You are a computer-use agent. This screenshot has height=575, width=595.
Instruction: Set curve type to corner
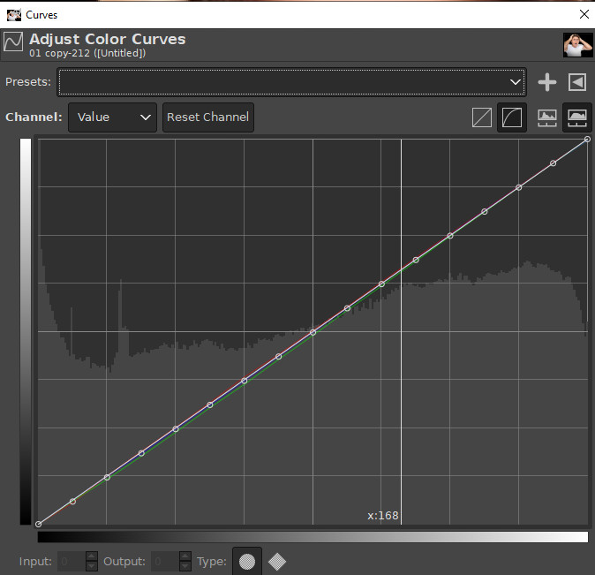point(276,562)
